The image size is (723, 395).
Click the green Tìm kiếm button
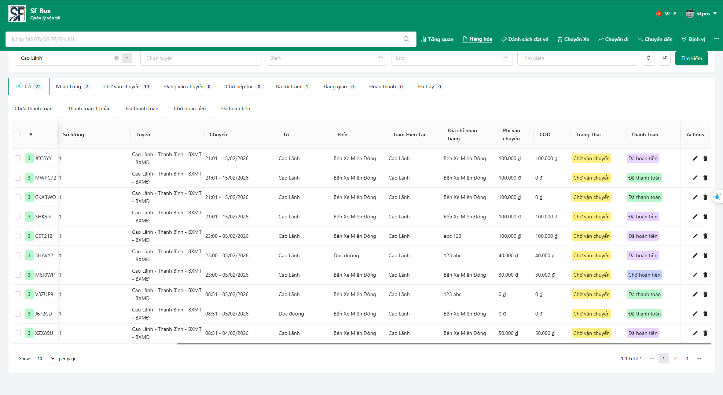(691, 58)
